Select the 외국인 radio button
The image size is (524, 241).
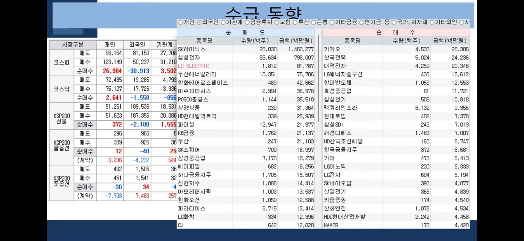click(199, 23)
